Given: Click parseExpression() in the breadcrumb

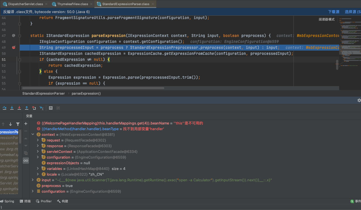Looking at the screenshot, I should click(86, 93).
